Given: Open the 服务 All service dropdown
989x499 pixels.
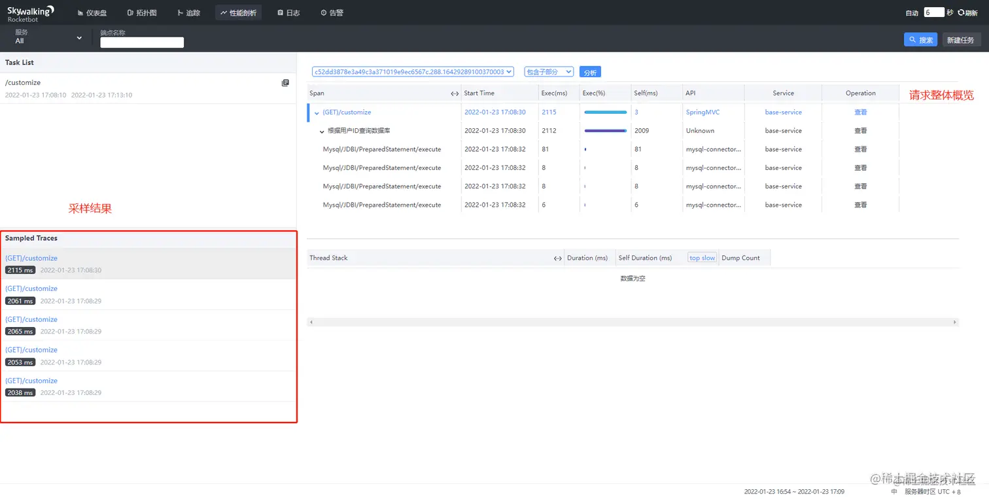Looking at the screenshot, I should (48, 37).
